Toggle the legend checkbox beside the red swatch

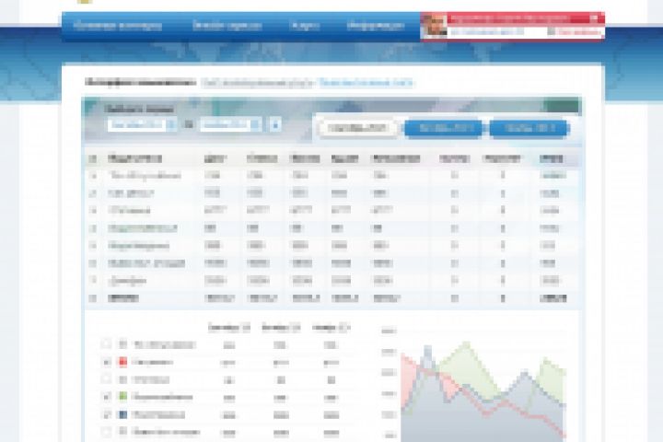[x=107, y=362]
